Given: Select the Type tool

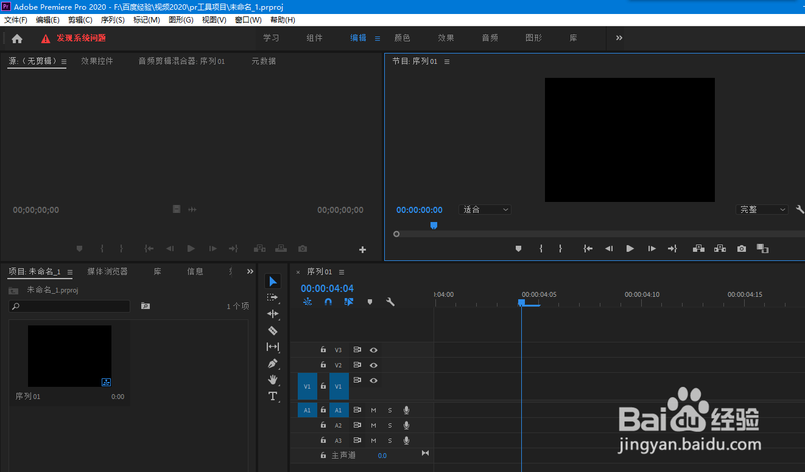Looking at the screenshot, I should point(273,397).
